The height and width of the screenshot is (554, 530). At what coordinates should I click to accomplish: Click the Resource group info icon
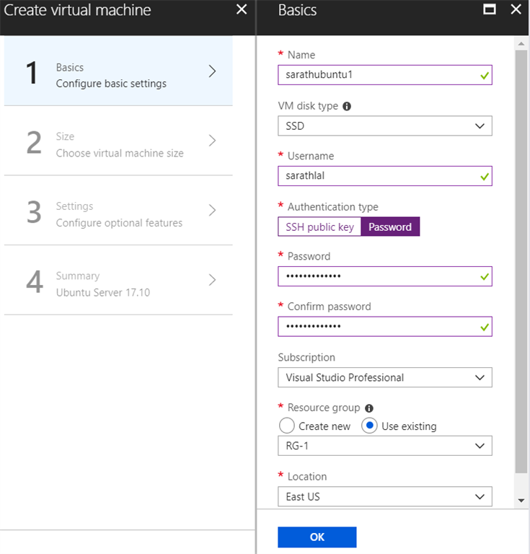point(369,408)
